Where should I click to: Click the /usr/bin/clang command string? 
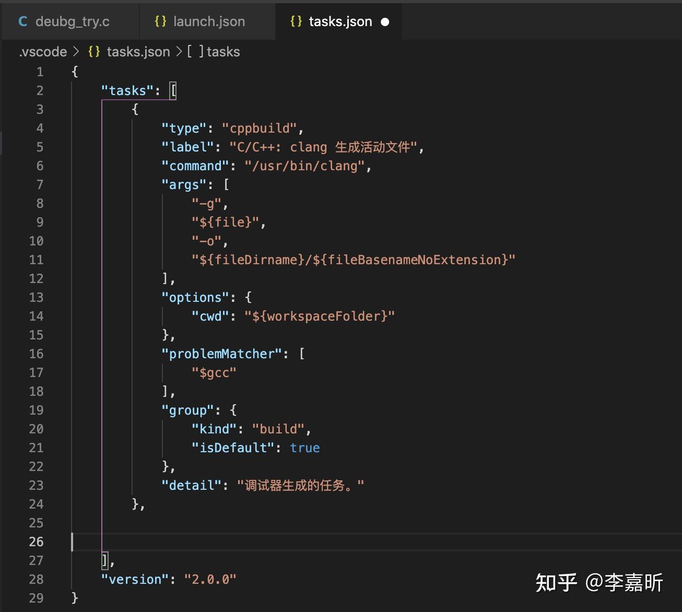304,166
